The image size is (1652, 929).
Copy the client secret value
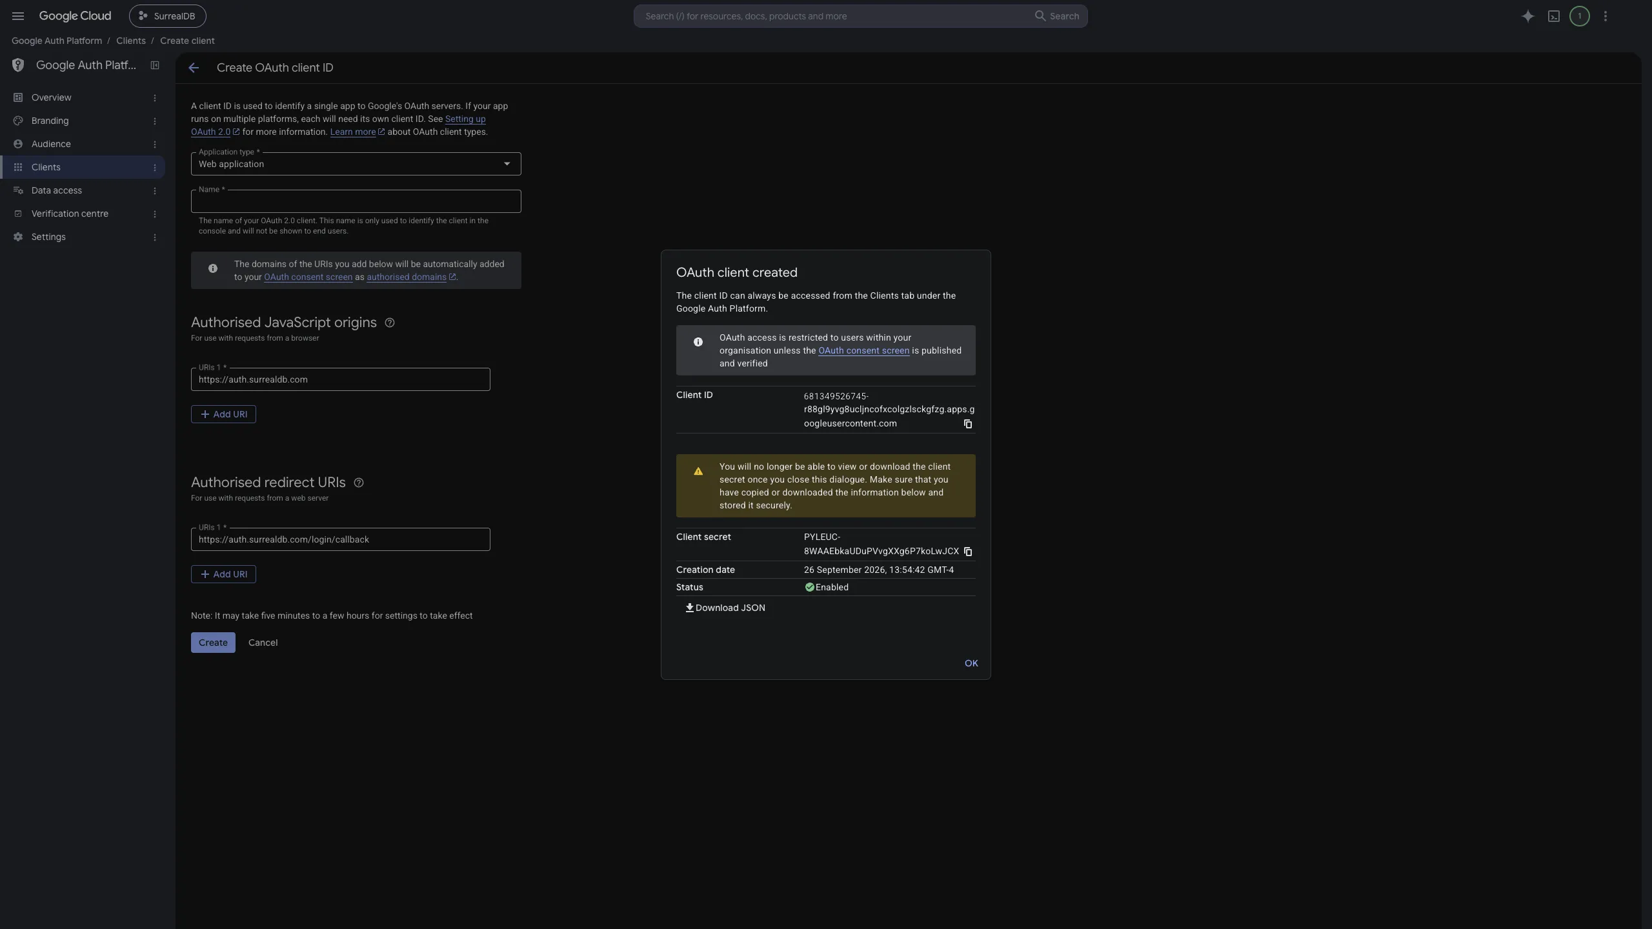pos(968,552)
